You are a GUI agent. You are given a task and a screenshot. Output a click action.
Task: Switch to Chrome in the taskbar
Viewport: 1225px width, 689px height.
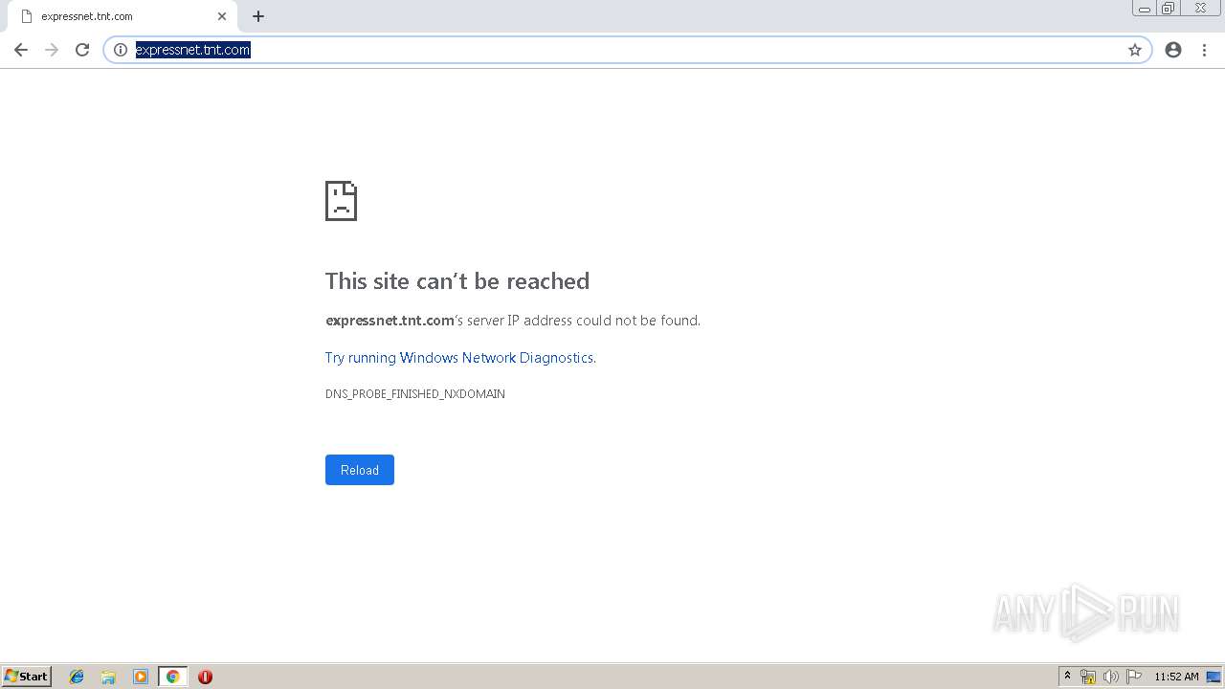172,677
